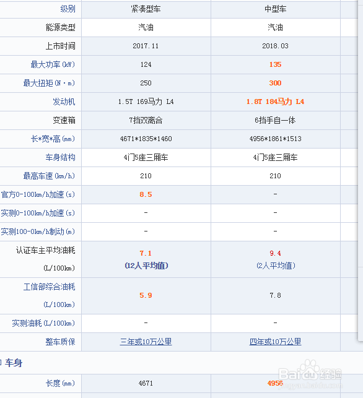Viewport: 363px width, 398px height.
Task: Open the 发动机 parameter link
Action: (x=64, y=102)
